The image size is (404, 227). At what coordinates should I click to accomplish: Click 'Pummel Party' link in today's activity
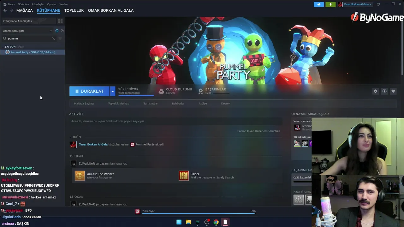coord(145,144)
